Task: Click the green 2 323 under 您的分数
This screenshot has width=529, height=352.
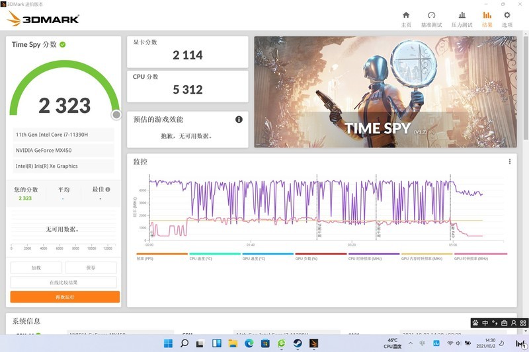Action: click(25, 198)
